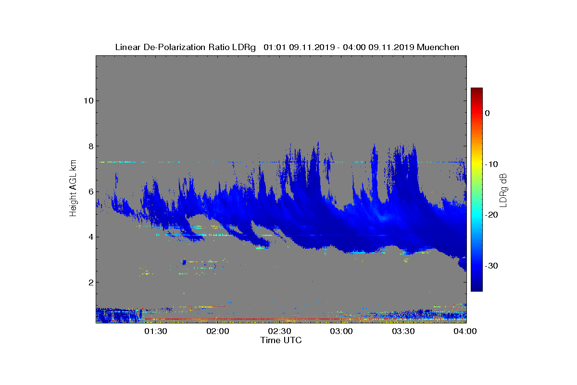The image size is (577, 385).
Task: Click the 03:30 time tick label
Action: point(403,331)
